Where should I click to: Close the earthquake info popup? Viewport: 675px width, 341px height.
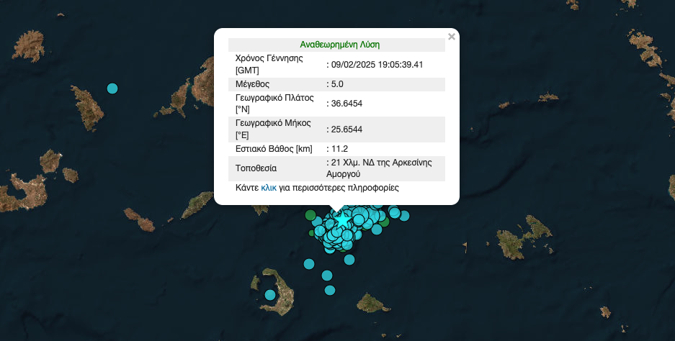452,37
